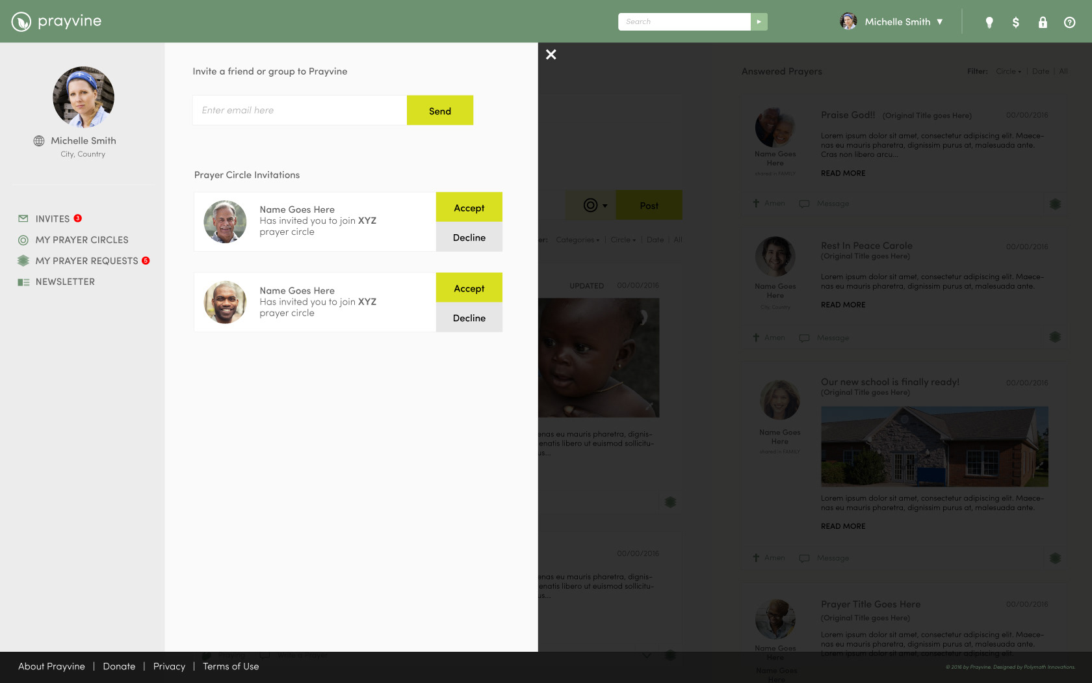Click the Post button
Screen dimensions: 1092x683
649,205
